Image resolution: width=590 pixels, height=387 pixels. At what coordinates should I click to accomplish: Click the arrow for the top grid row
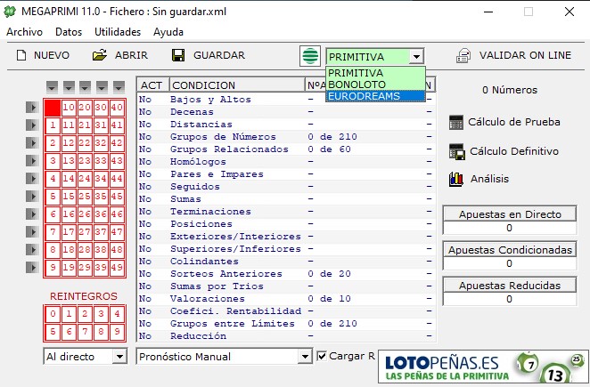32,108
